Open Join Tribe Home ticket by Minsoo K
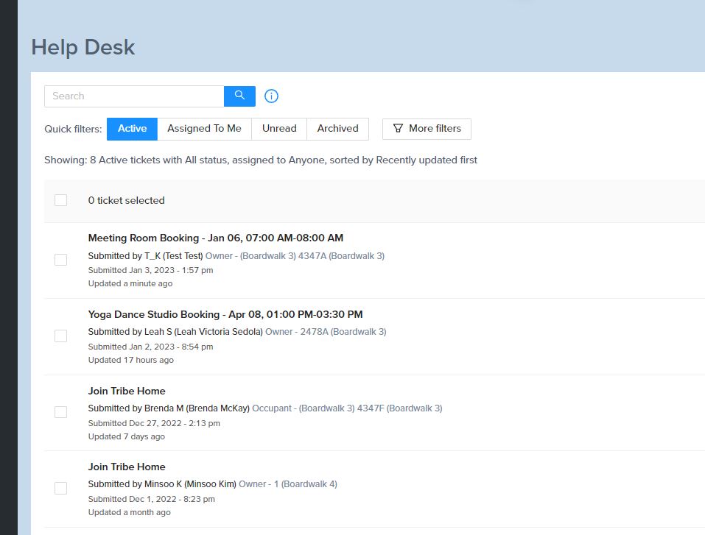Viewport: 705px width, 535px height. pyautogui.click(x=127, y=467)
